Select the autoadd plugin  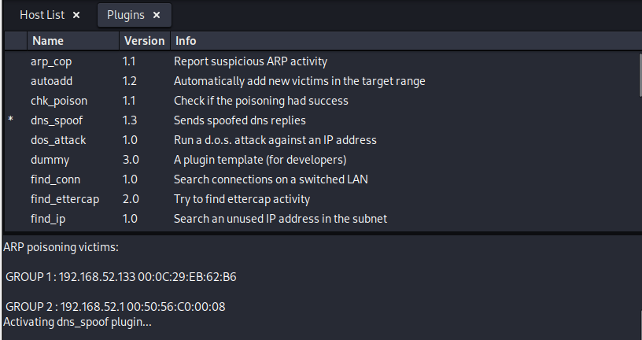click(x=52, y=81)
